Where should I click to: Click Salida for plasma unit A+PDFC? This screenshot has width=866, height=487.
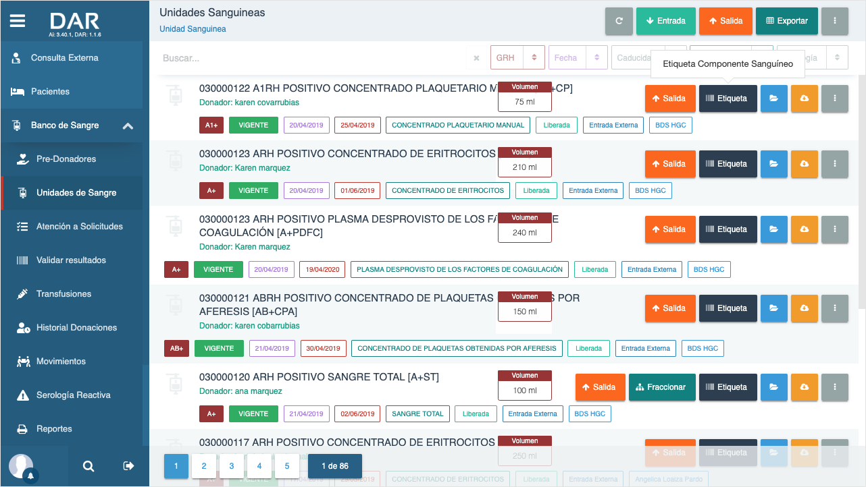(670, 229)
